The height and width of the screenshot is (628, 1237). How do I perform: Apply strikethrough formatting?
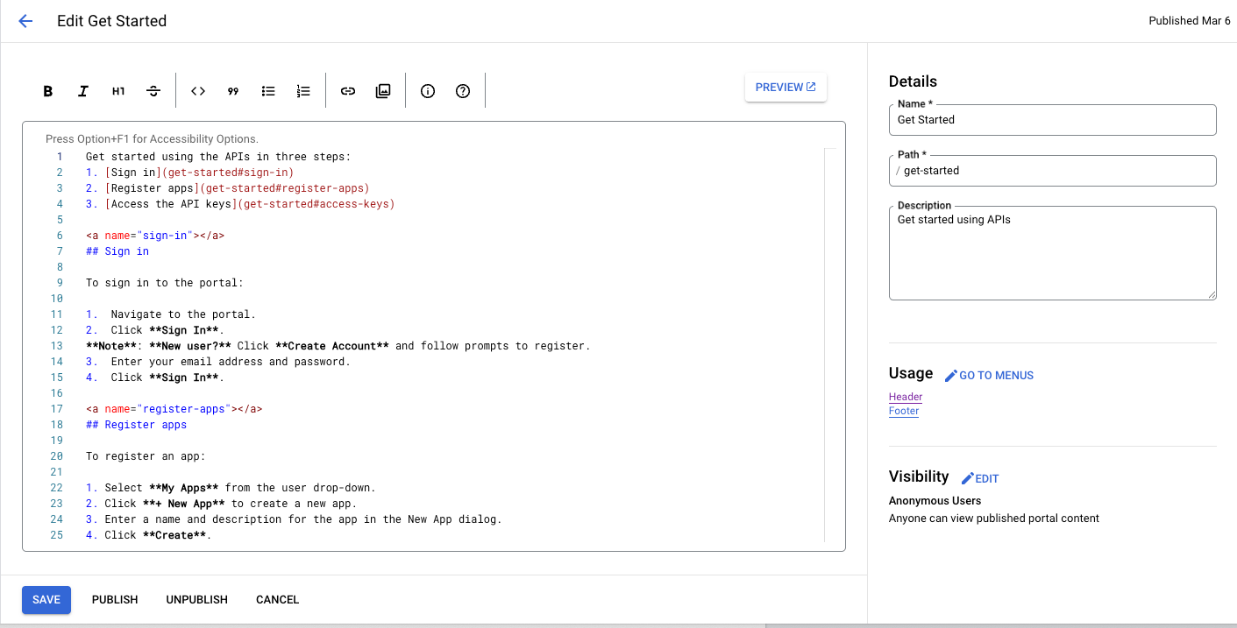(153, 91)
